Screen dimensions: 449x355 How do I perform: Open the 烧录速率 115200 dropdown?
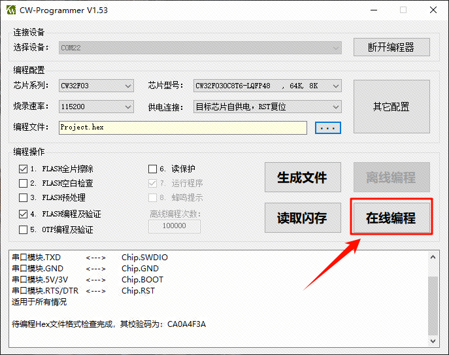pos(96,107)
